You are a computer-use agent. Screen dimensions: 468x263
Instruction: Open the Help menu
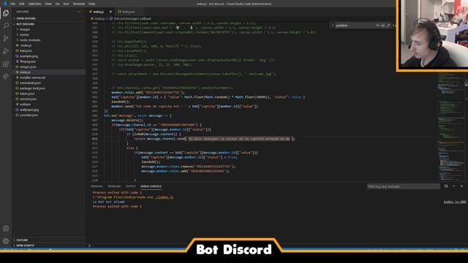point(91,4)
